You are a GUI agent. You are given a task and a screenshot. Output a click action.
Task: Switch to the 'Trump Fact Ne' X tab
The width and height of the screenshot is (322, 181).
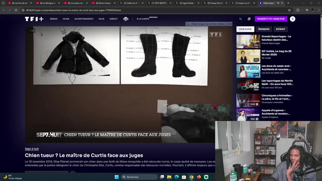(215, 3)
